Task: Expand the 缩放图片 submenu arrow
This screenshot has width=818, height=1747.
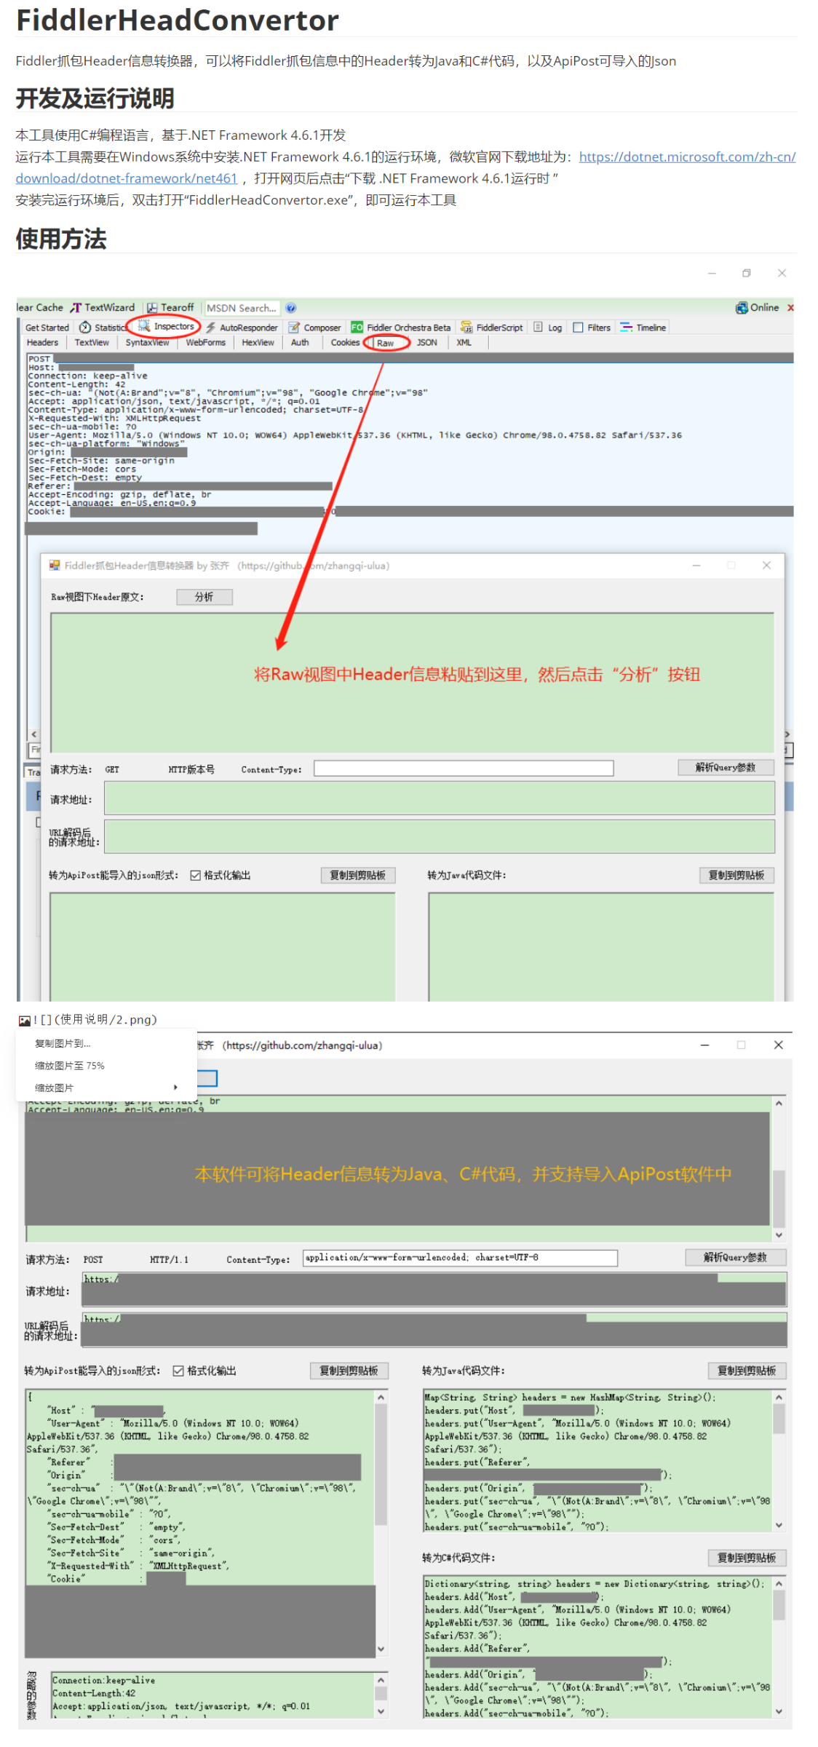Action: [x=175, y=1088]
